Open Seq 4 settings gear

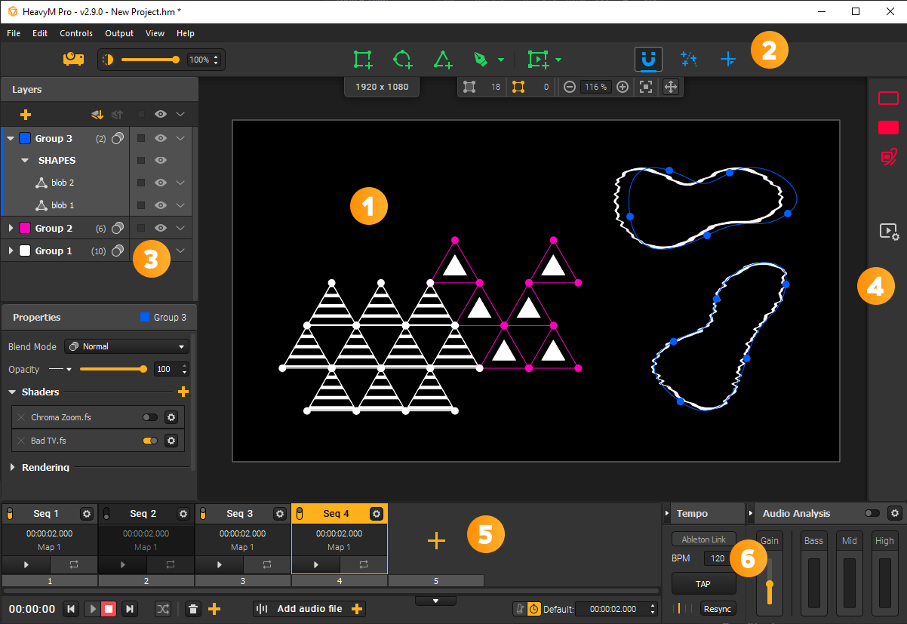377,513
